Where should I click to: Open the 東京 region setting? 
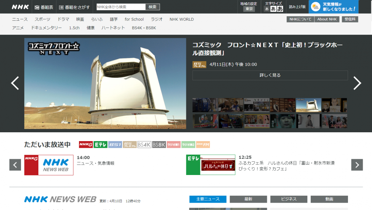coord(249,9)
